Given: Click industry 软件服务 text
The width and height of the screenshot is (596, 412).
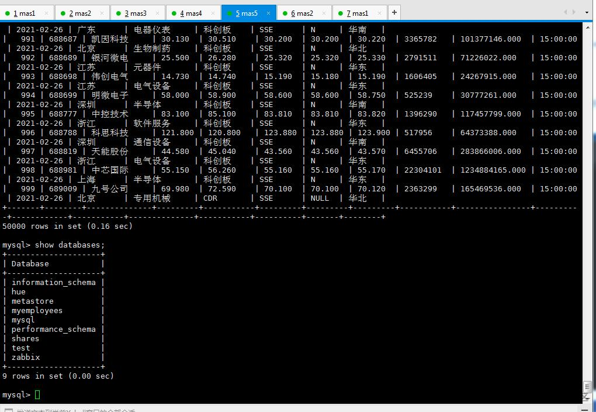Looking at the screenshot, I should click(x=152, y=123).
